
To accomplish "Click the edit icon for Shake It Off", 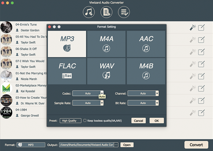I will [x=201, y=52].
